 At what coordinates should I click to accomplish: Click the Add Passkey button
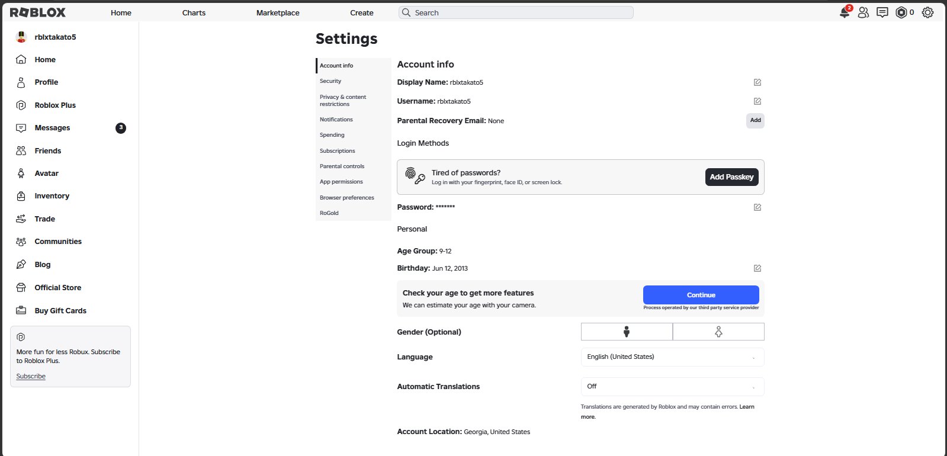point(731,177)
